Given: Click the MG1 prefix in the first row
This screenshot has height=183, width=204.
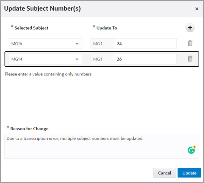Looking at the screenshot, I should (x=98, y=44).
